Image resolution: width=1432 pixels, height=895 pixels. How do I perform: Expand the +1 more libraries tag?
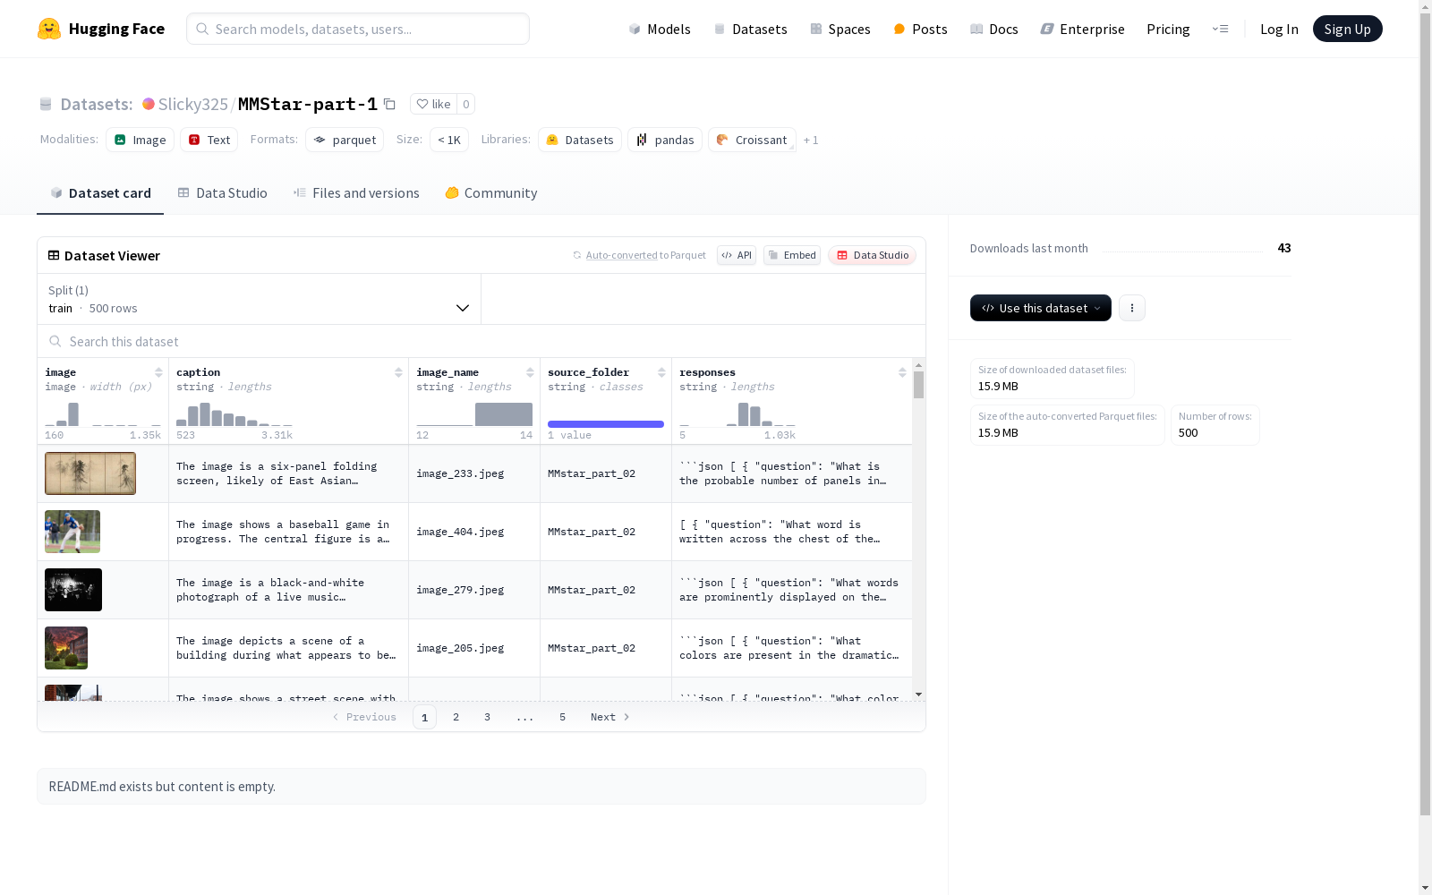[810, 141]
